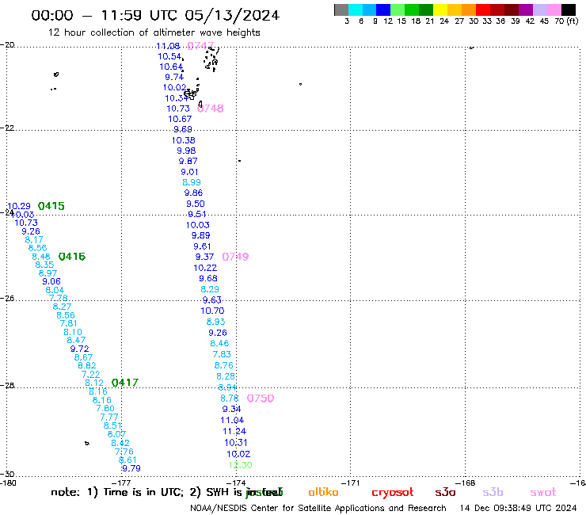The height and width of the screenshot is (515, 586).
Task: Click the value '9.37' beside 0749
Action: click(204, 257)
